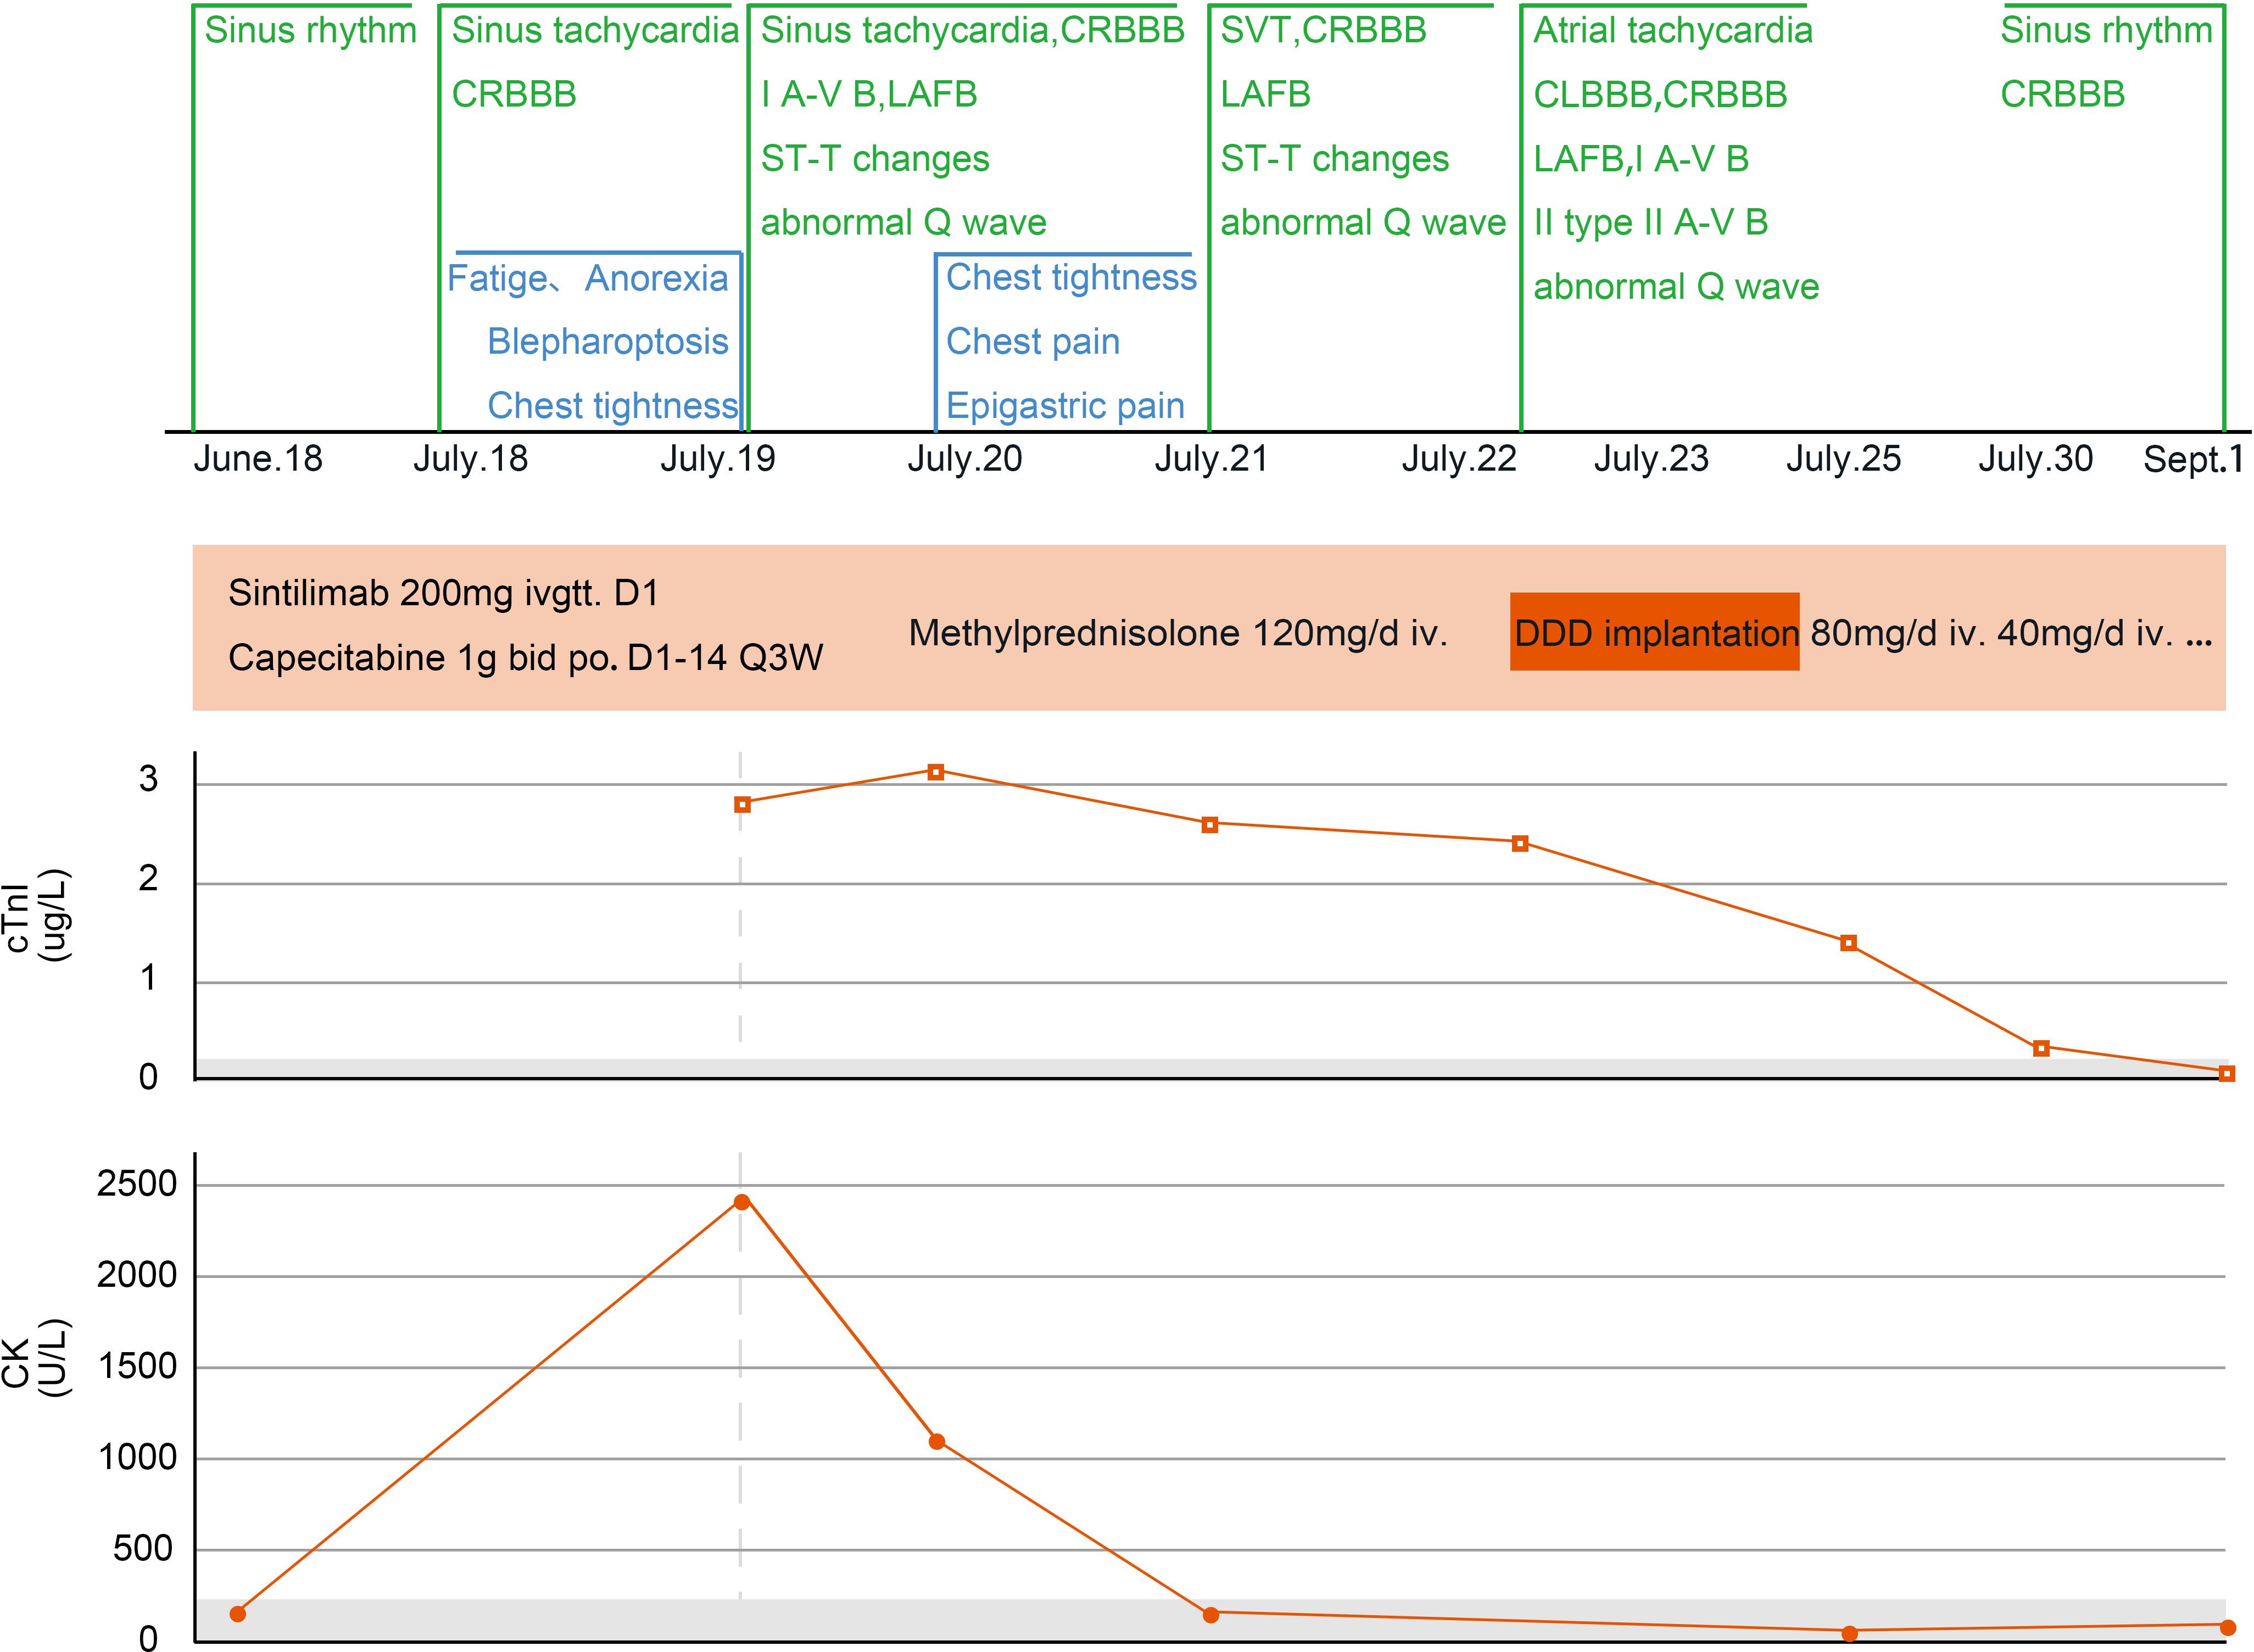
Task: Click 'abnormal Q wave' above the Chest tightness box
Action: pyautogui.click(x=904, y=222)
